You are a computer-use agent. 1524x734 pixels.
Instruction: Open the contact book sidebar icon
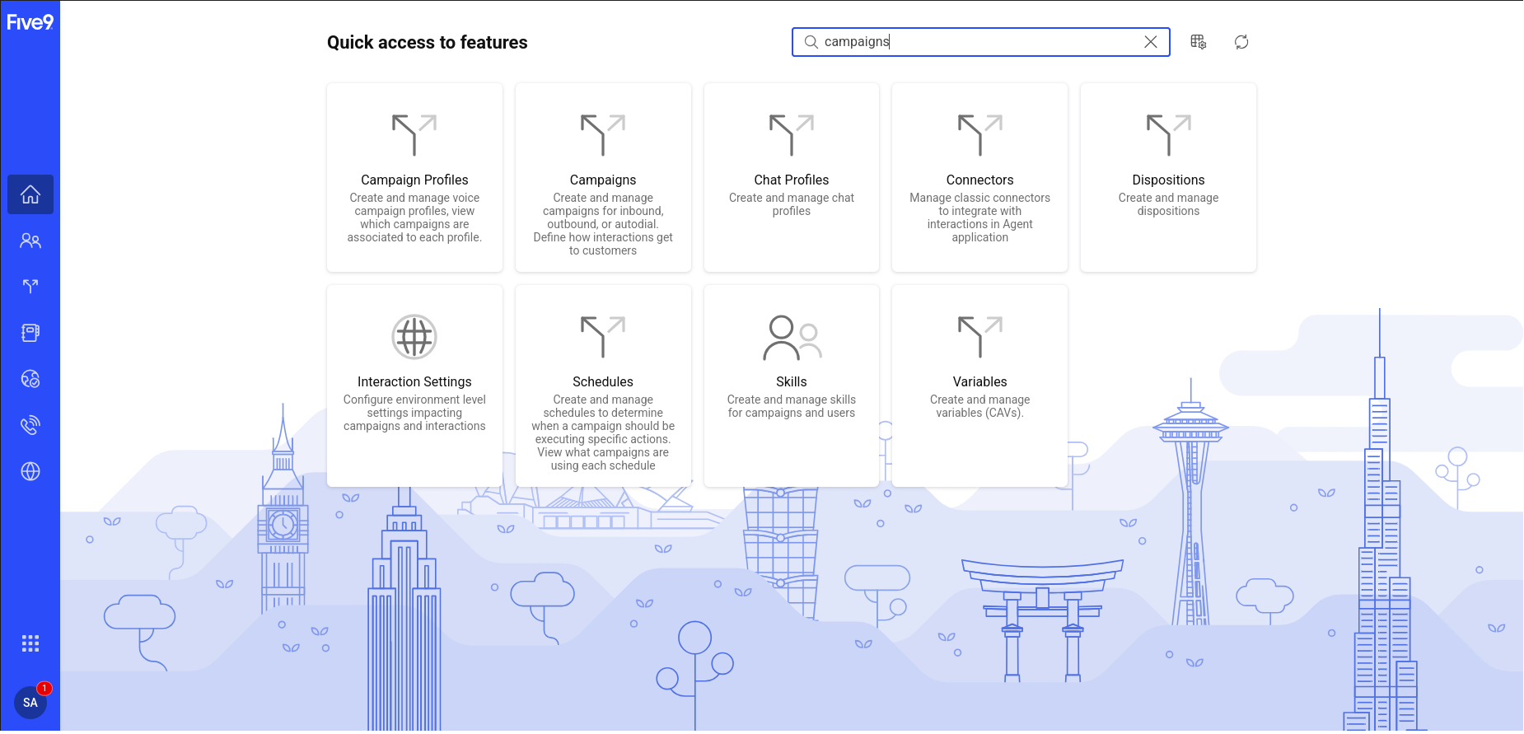30,333
